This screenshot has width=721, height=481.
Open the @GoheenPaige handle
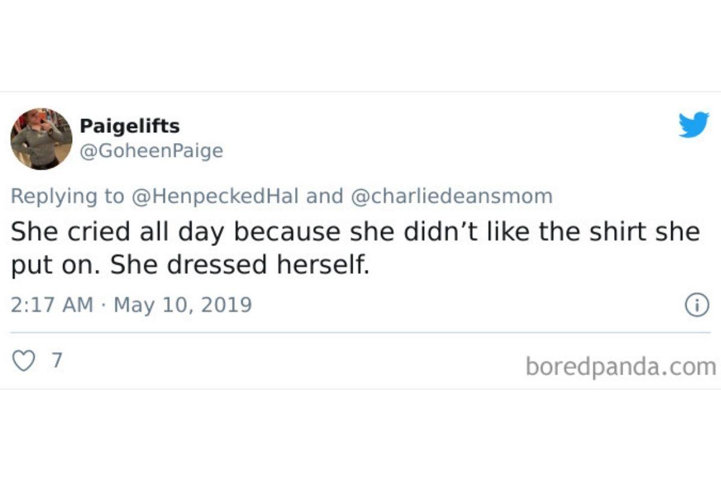(x=151, y=150)
